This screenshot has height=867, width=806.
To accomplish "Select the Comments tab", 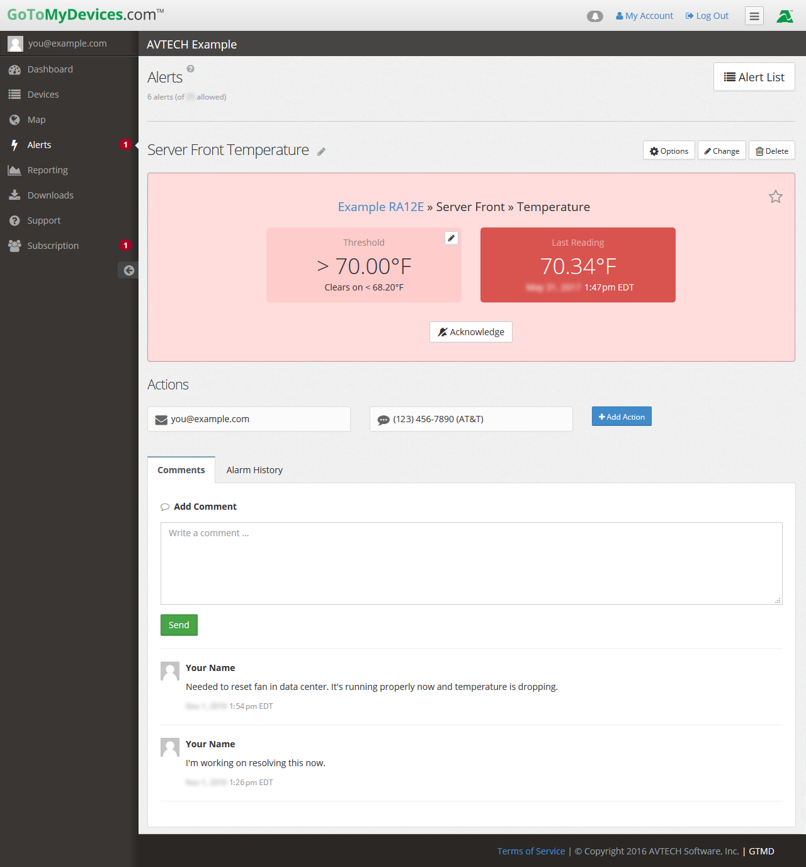I will click(x=181, y=470).
